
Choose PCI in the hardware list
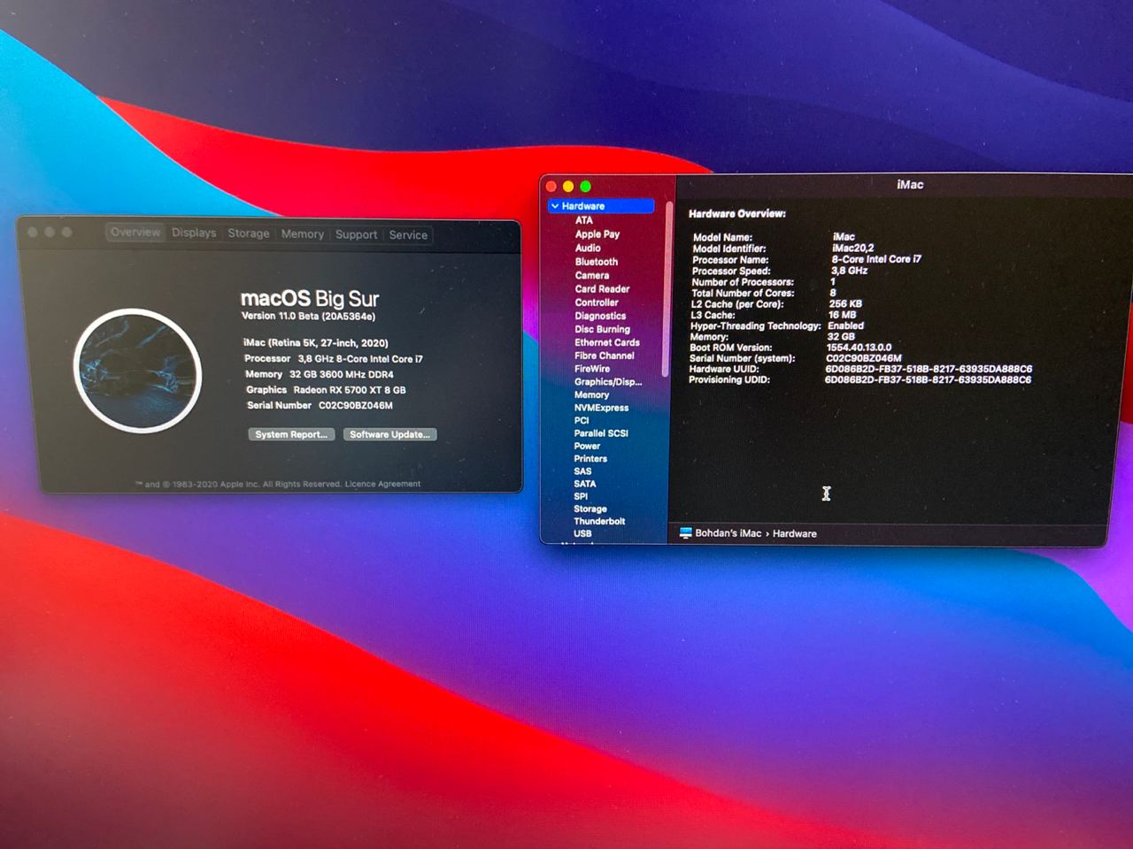pos(582,421)
